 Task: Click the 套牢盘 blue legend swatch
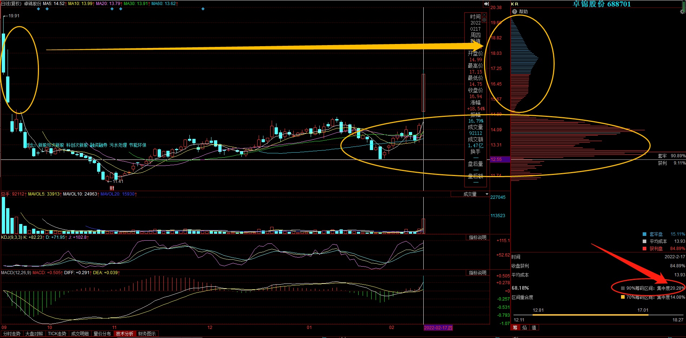pyautogui.click(x=645, y=234)
